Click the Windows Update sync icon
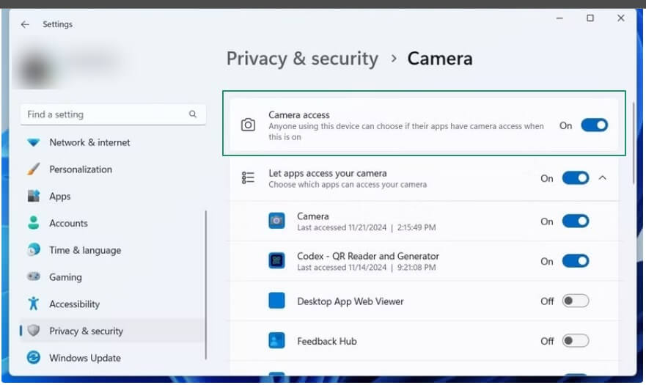Viewport: 646px width, 385px height. (x=34, y=357)
